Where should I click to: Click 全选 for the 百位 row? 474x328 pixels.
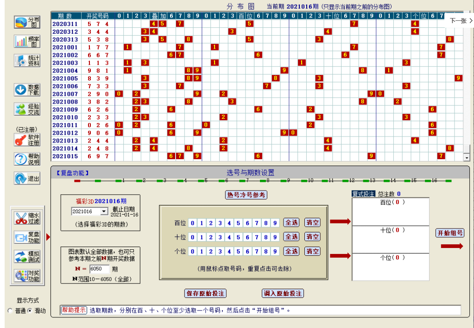(x=291, y=223)
